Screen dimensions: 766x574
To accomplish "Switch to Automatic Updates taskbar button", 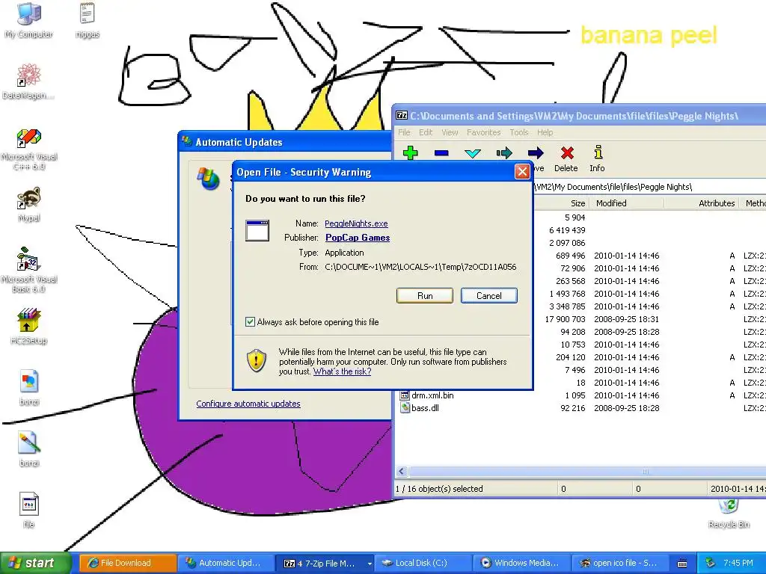I will [x=226, y=564].
